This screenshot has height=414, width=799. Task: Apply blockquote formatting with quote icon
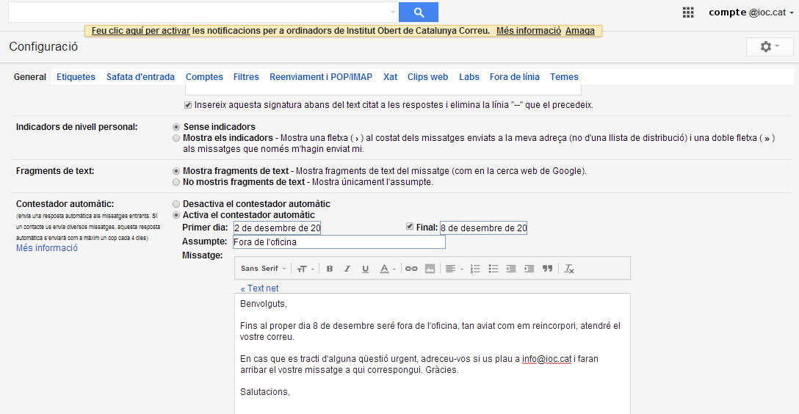[x=547, y=269]
